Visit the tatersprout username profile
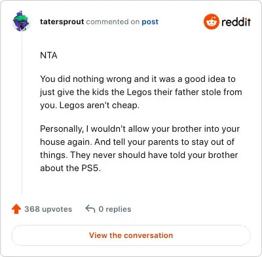This screenshot has height=257, width=262. coord(62,22)
